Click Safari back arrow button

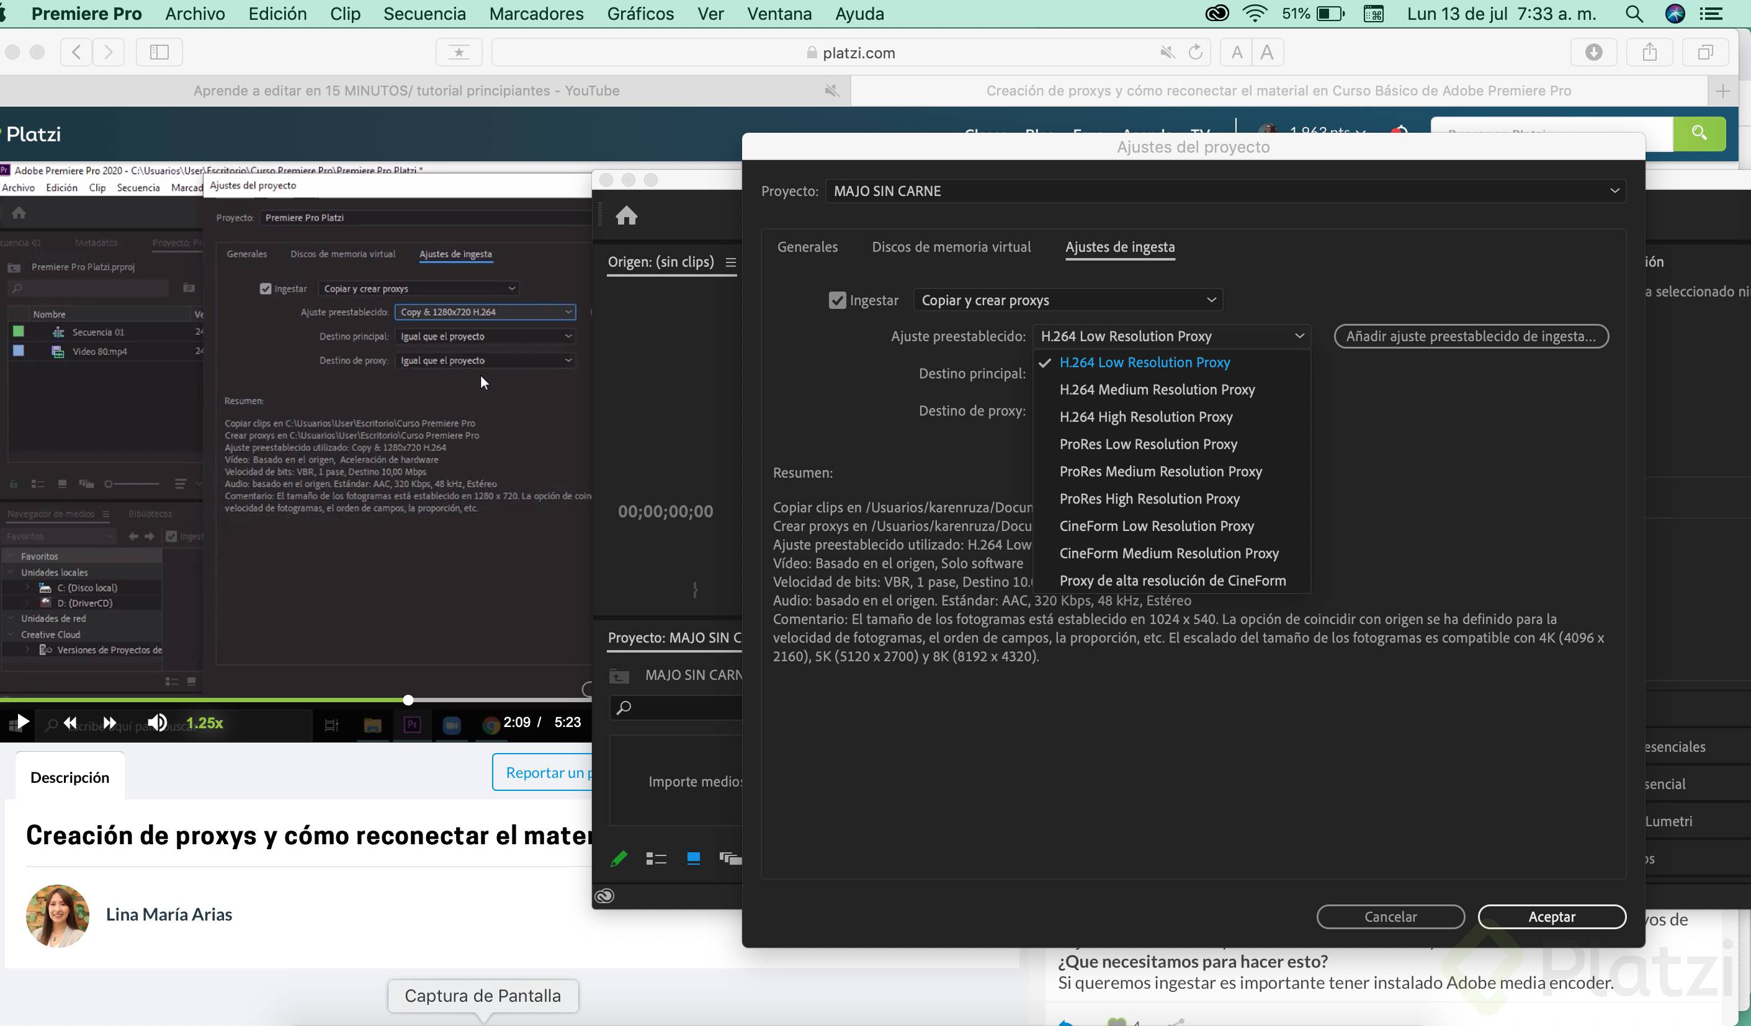(x=76, y=52)
